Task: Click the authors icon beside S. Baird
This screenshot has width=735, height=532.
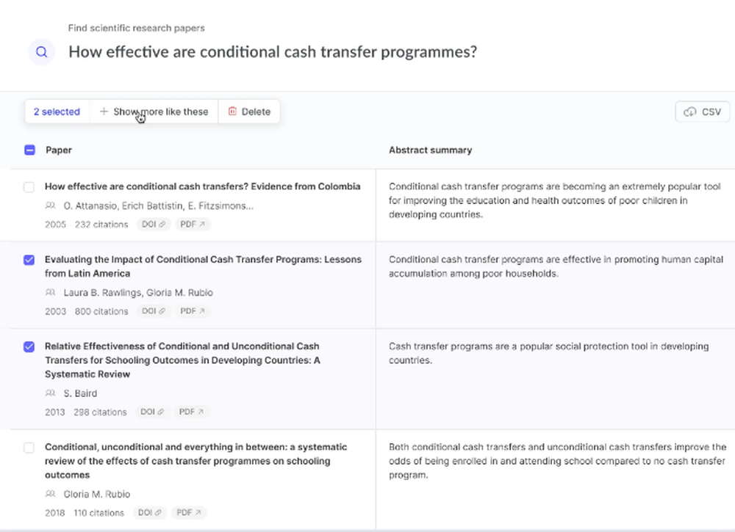Action: point(51,393)
